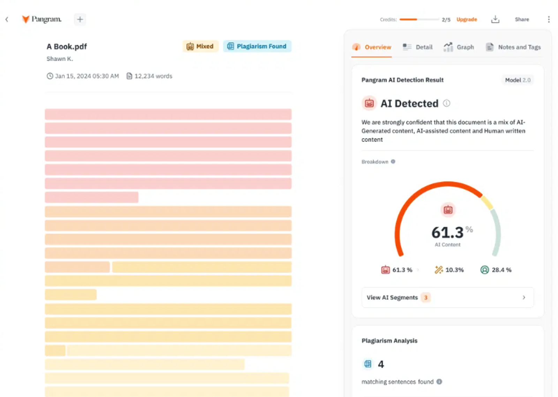Click the document icon beside word count

129,76
